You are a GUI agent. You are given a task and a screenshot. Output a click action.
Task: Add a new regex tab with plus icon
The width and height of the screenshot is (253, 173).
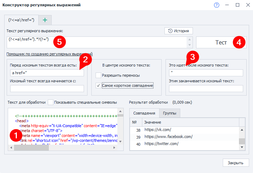point(45,20)
